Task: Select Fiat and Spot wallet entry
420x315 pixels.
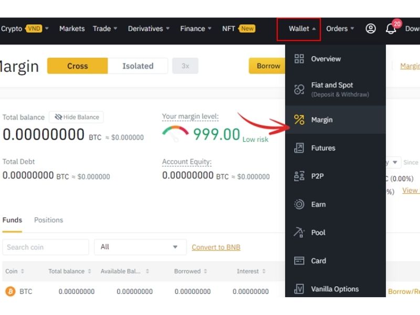Action: pyautogui.click(x=335, y=89)
